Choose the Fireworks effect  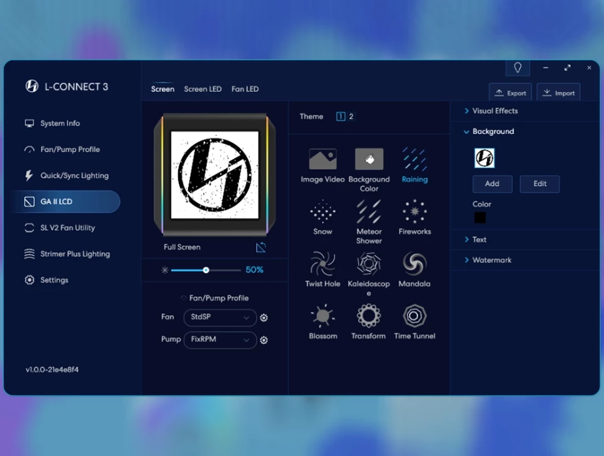click(415, 211)
